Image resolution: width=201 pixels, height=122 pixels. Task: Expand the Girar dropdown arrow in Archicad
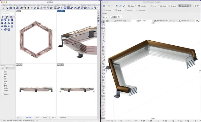click(x=123, y=10)
